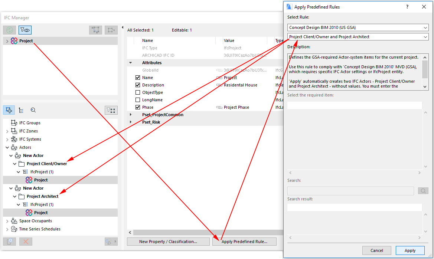Expand the Pset_ProjectCommon section
434x259 pixels.
pyautogui.click(x=131, y=115)
